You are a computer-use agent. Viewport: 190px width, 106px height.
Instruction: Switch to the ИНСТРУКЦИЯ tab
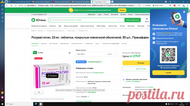[53, 44]
